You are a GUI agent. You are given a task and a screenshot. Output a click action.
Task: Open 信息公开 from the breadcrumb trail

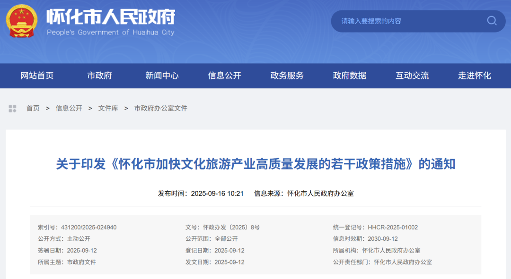pyautogui.click(x=70, y=108)
